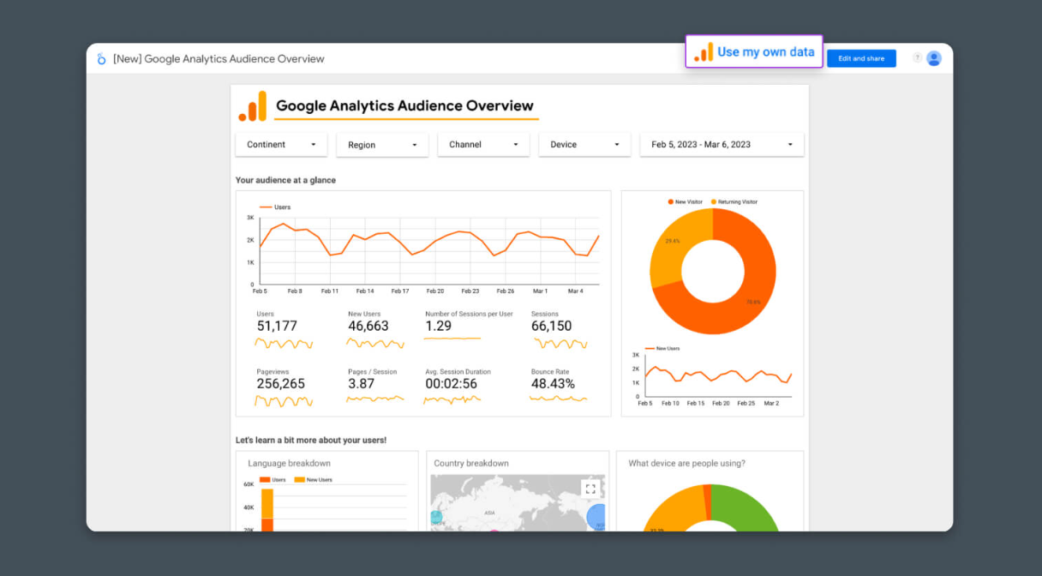Click the Avg. Session Duration value 00:02:56
The width and height of the screenshot is (1042, 576).
pos(451,384)
